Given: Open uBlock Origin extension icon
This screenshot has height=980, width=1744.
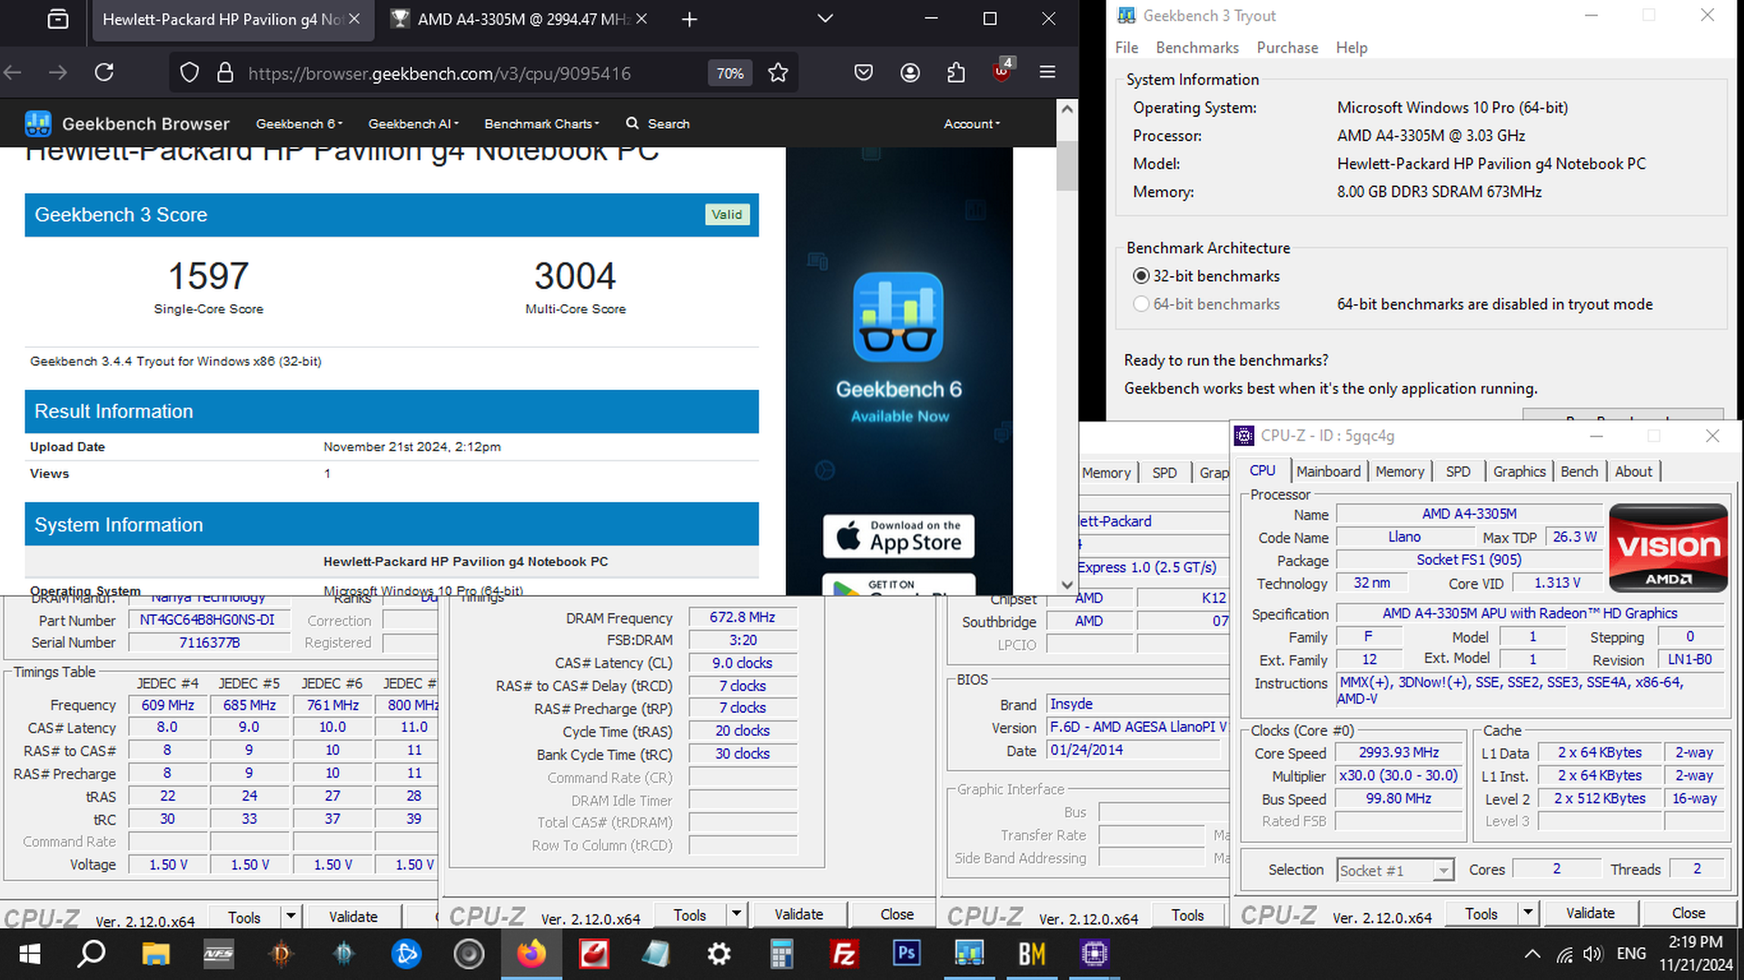Looking at the screenshot, I should (1003, 71).
